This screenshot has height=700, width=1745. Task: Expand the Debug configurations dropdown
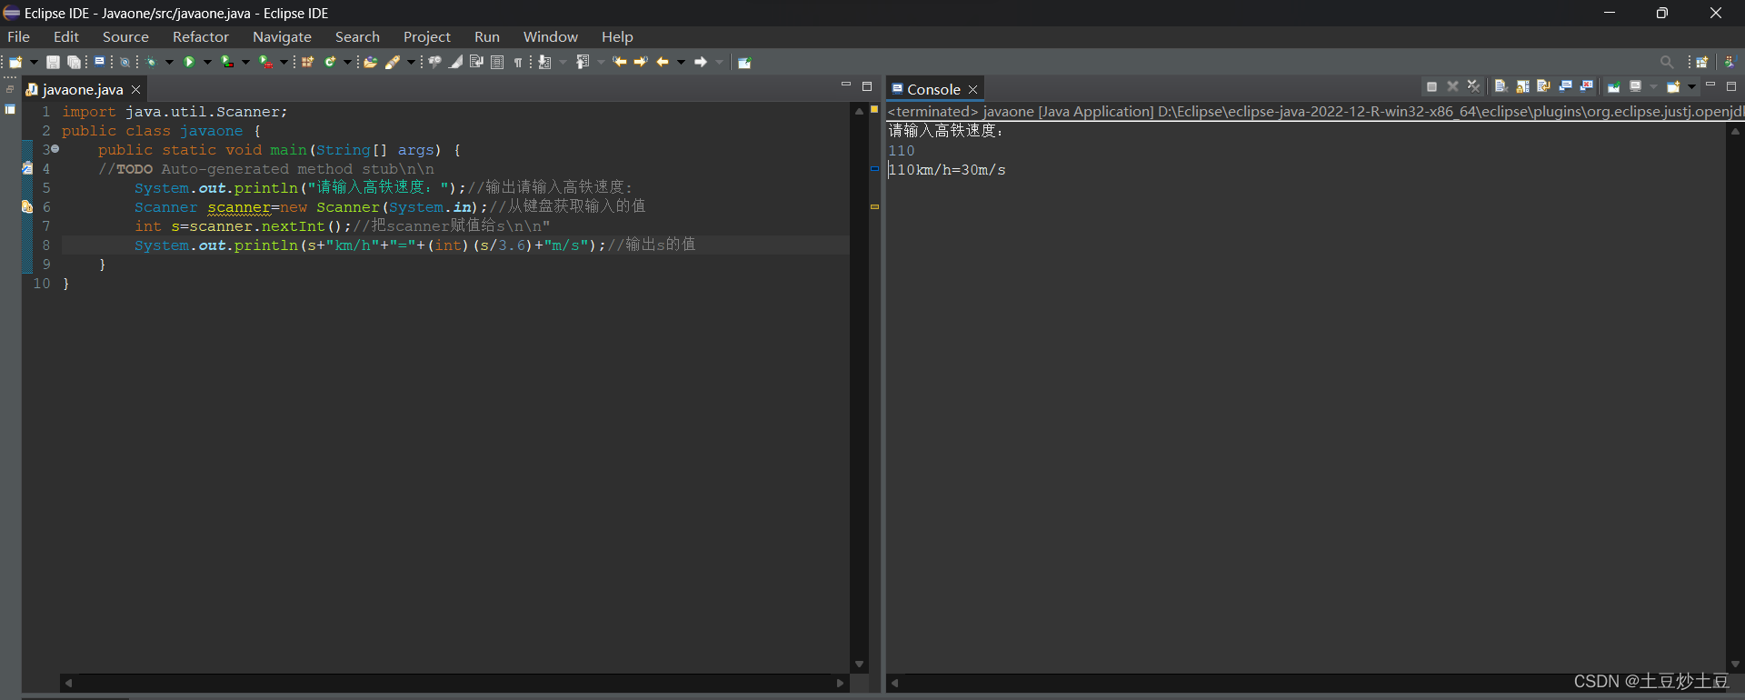(169, 62)
